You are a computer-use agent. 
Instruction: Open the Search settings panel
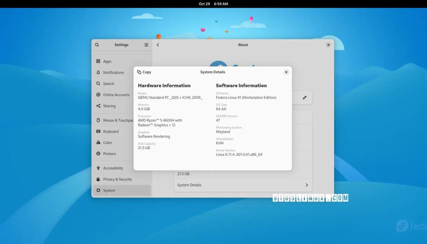pos(108,84)
